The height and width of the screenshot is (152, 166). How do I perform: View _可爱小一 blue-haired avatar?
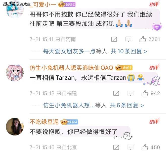tap(15, 10)
